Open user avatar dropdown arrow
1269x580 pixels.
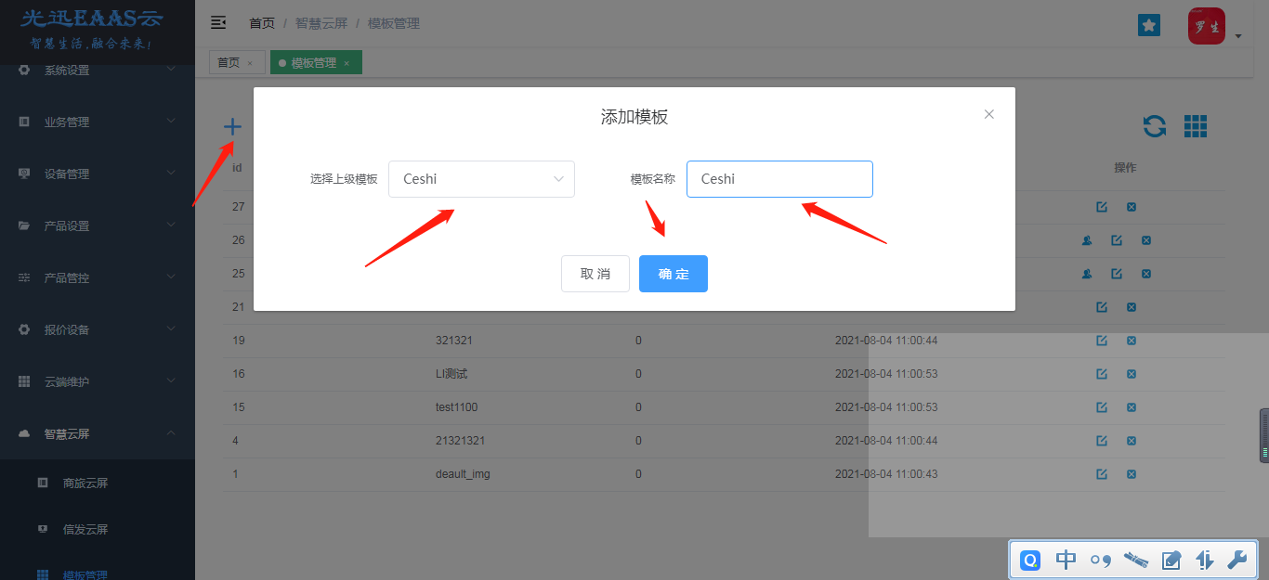tap(1238, 36)
